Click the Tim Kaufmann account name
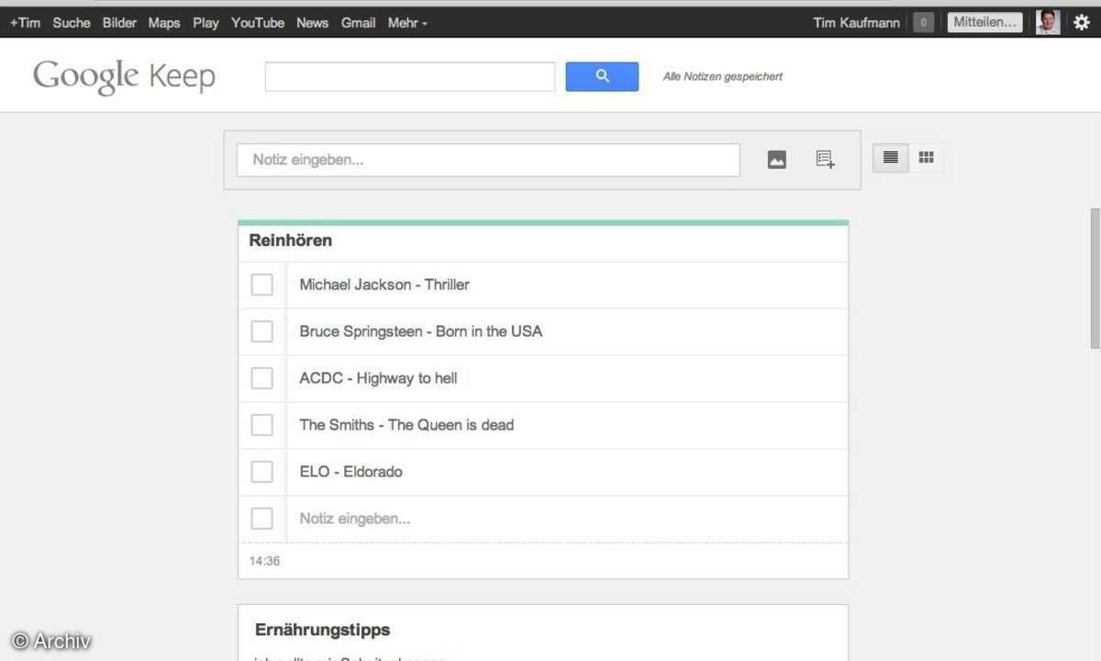 tap(856, 23)
